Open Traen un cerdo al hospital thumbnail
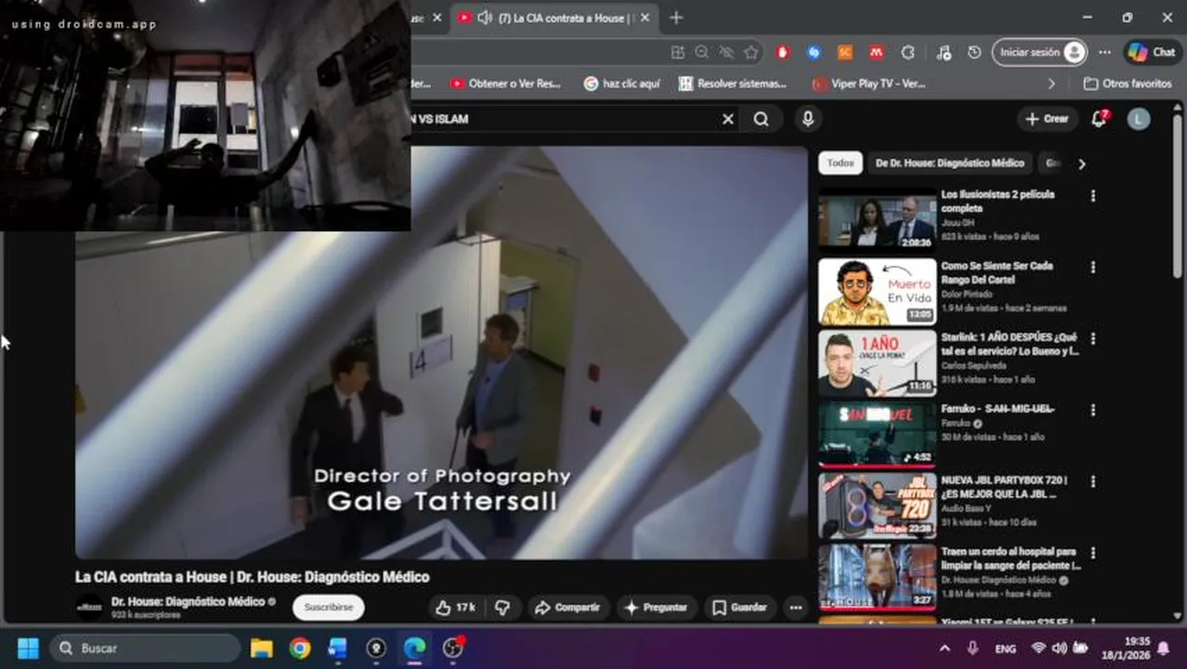 [x=877, y=577]
